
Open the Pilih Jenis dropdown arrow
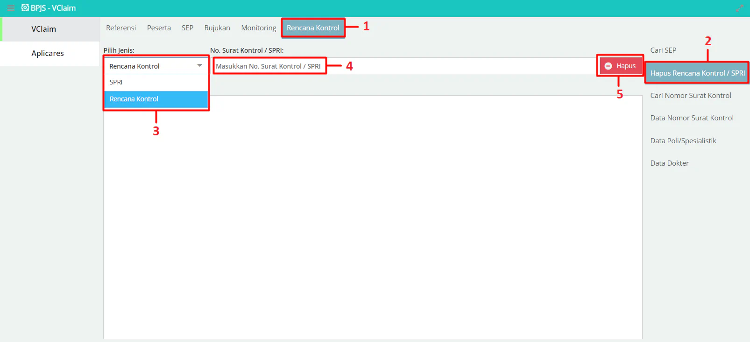[x=199, y=66]
